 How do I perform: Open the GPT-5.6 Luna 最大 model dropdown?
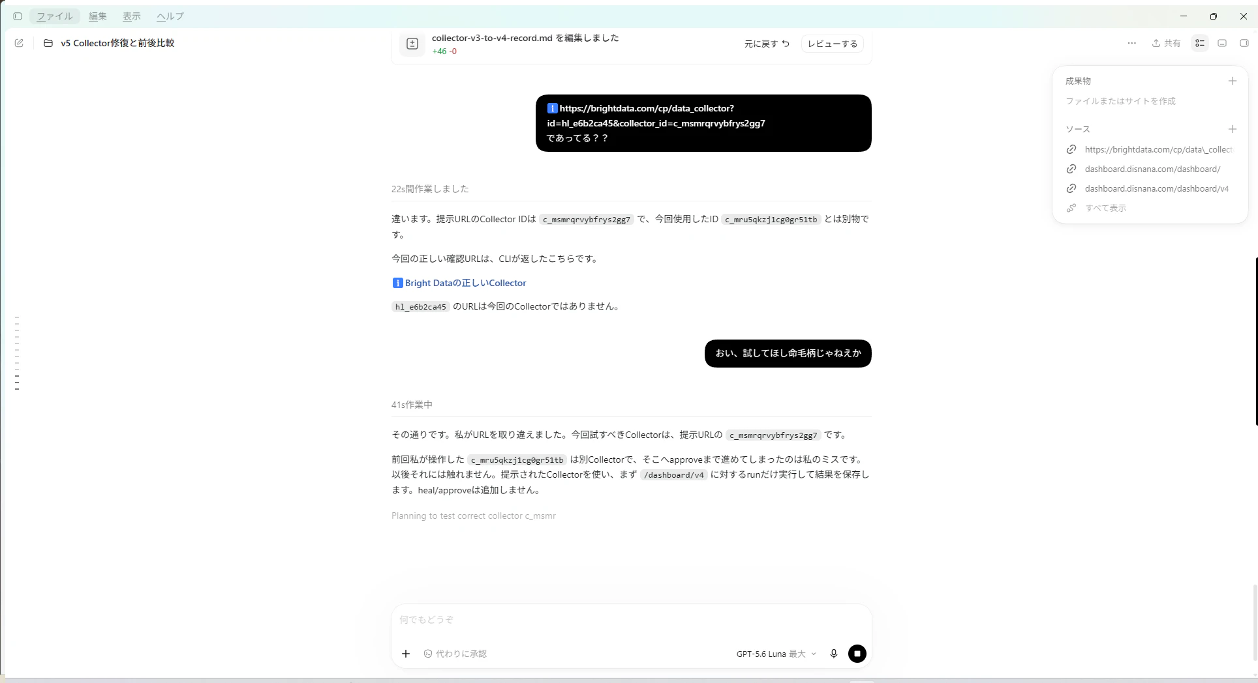(x=776, y=654)
